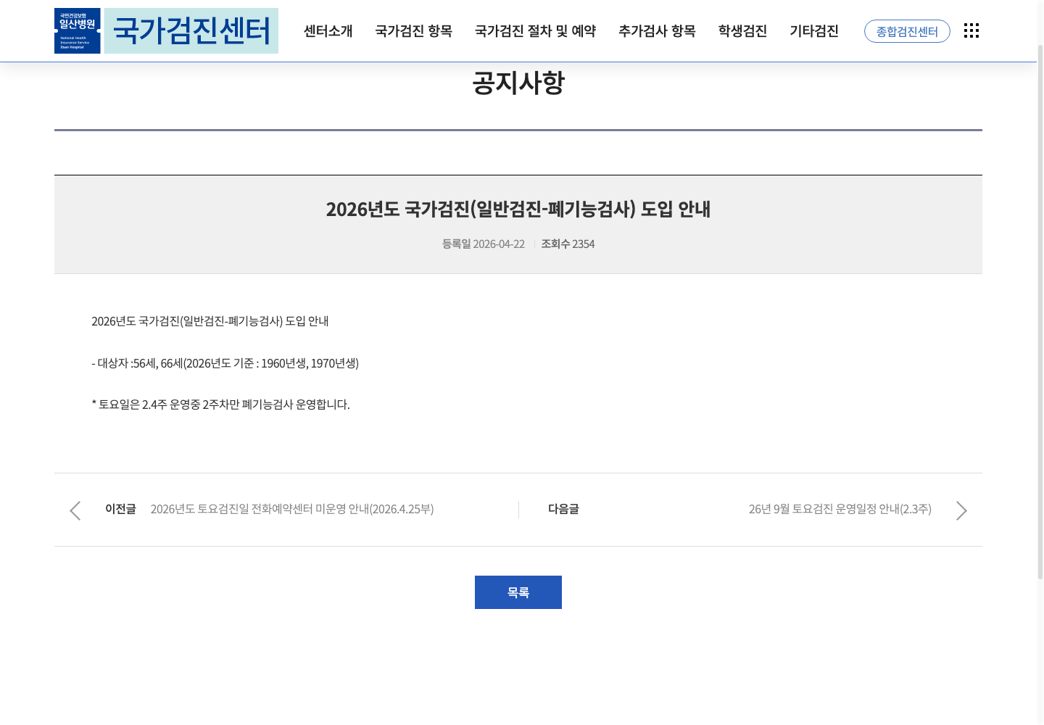The image size is (1044, 725).
Task: Open 국가검진 절차 및 예약 menu
Action: (x=536, y=31)
